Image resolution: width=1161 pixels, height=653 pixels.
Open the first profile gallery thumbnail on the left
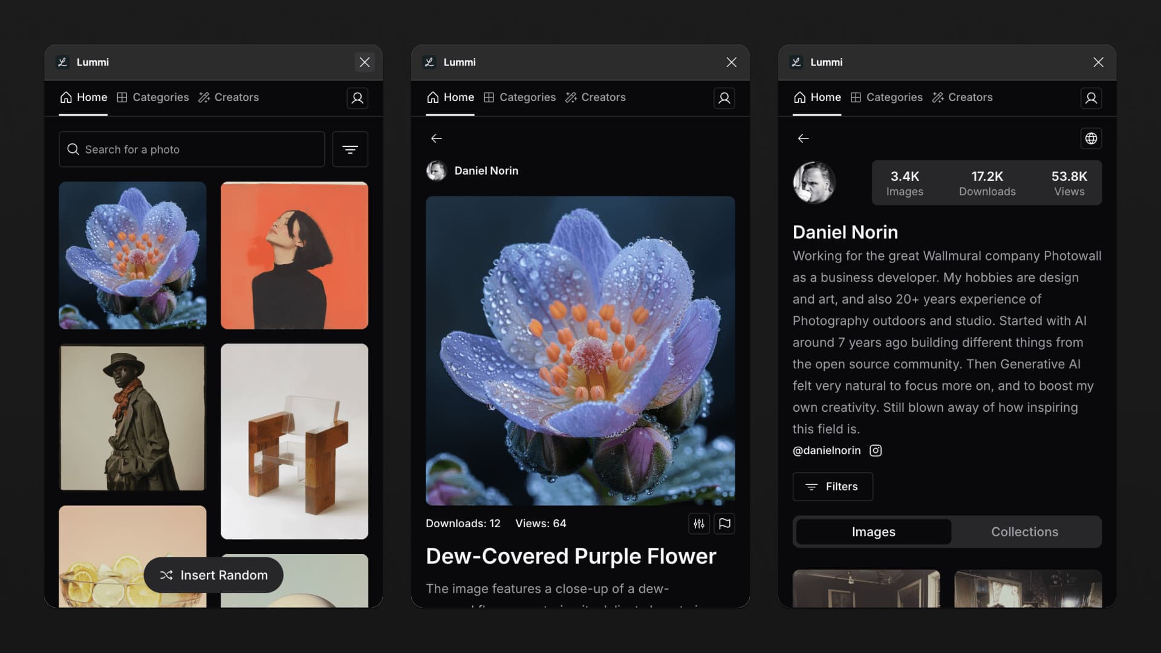tap(866, 588)
